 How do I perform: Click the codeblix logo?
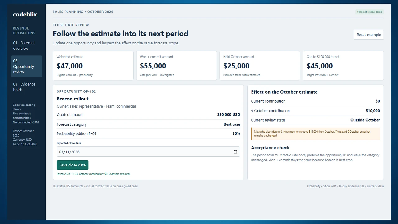[x=25, y=14]
